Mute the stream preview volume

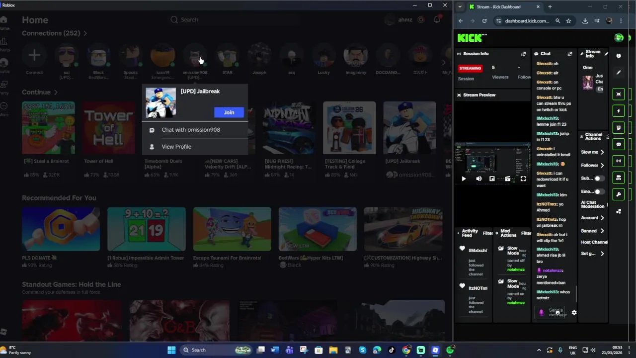478,179
